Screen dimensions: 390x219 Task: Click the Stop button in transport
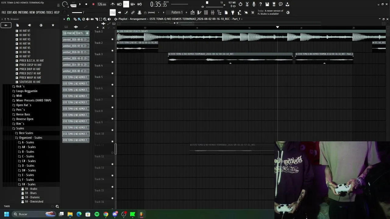point(86,4)
